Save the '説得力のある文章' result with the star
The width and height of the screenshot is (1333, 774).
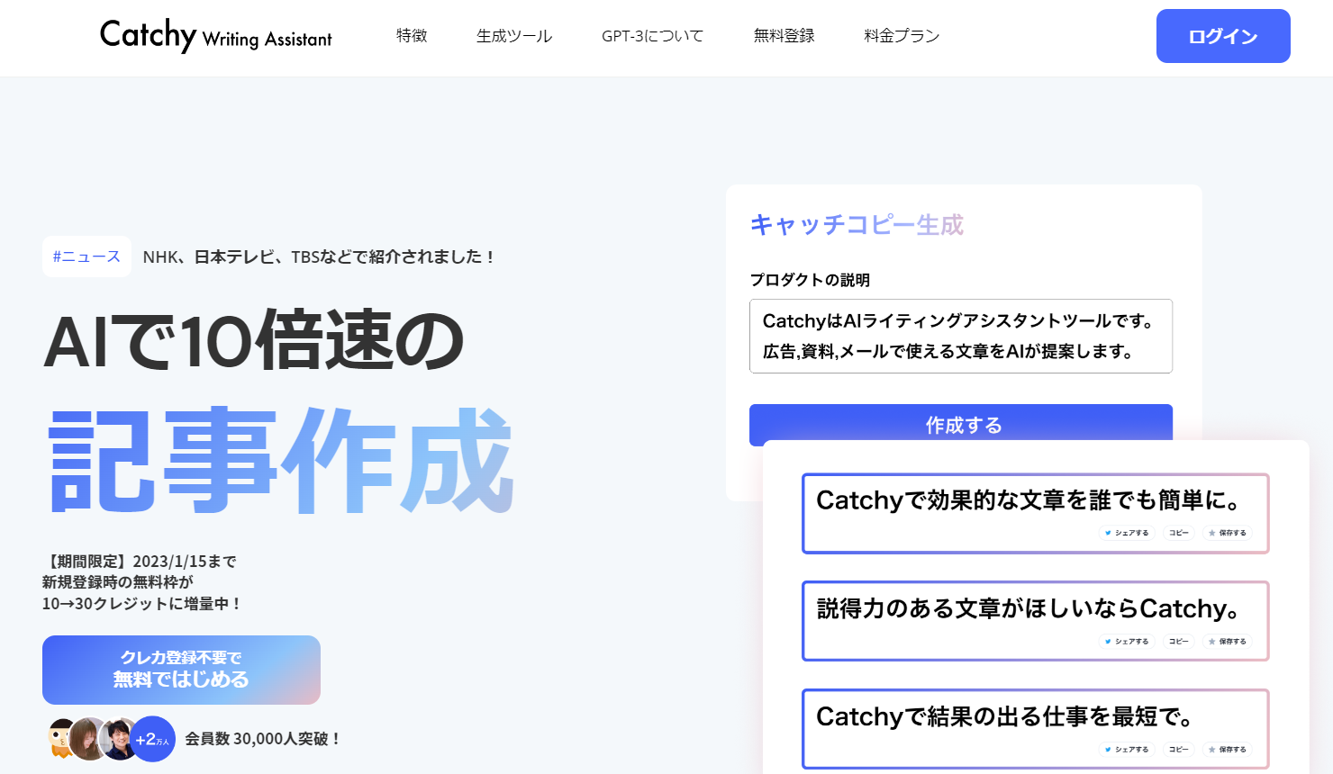click(x=1227, y=641)
